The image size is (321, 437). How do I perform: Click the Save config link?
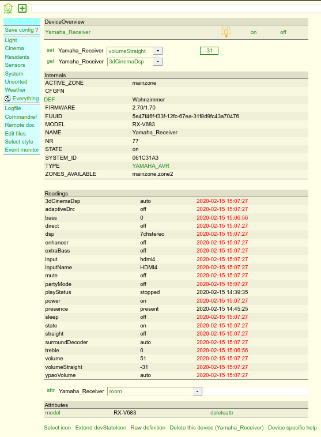pos(19,30)
